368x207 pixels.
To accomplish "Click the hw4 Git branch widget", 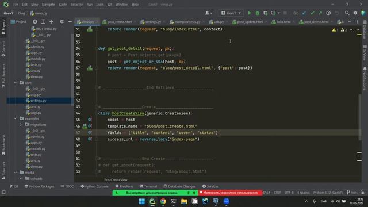I will (x=352, y=193).
